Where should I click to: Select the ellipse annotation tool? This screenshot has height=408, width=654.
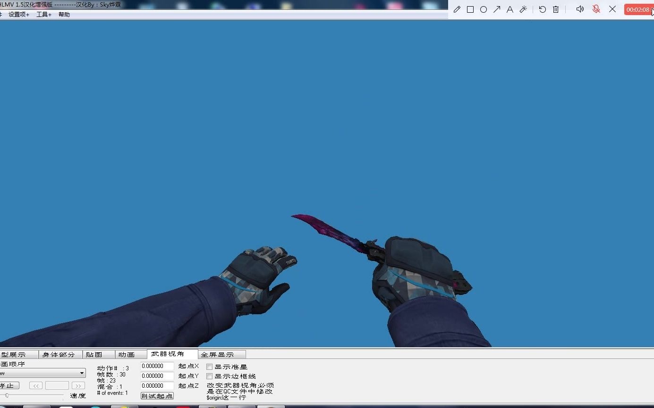[x=484, y=9]
